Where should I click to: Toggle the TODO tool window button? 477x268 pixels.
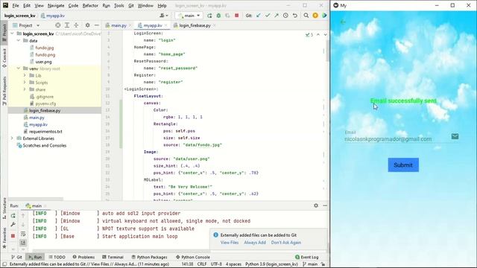[57, 257]
